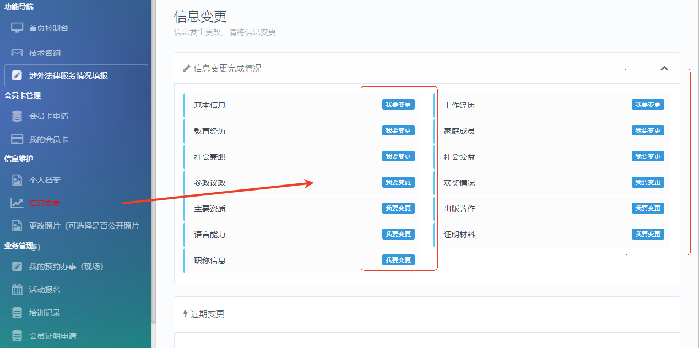The width and height of the screenshot is (699, 348).
Task: Click 我要变更 for 职称信息 row
Action: 398,260
